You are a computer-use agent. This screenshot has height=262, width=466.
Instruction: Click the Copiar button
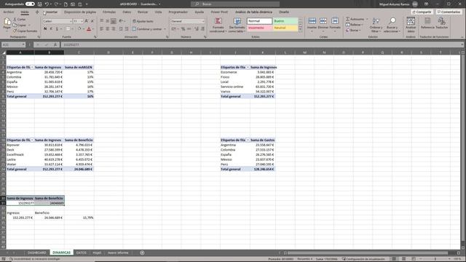coord(20,25)
